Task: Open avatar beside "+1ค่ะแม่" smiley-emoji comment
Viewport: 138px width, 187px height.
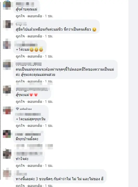Action: tap(7, 44)
